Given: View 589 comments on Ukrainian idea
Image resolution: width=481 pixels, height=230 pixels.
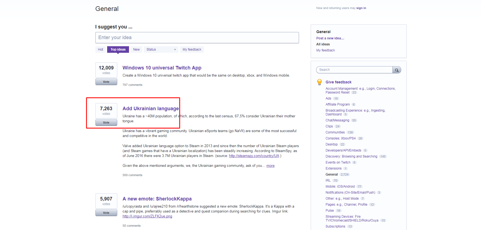Looking at the screenshot, I should tap(132, 175).
